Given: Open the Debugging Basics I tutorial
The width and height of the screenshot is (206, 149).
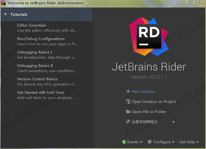Looking at the screenshot, I should coord(34,52).
